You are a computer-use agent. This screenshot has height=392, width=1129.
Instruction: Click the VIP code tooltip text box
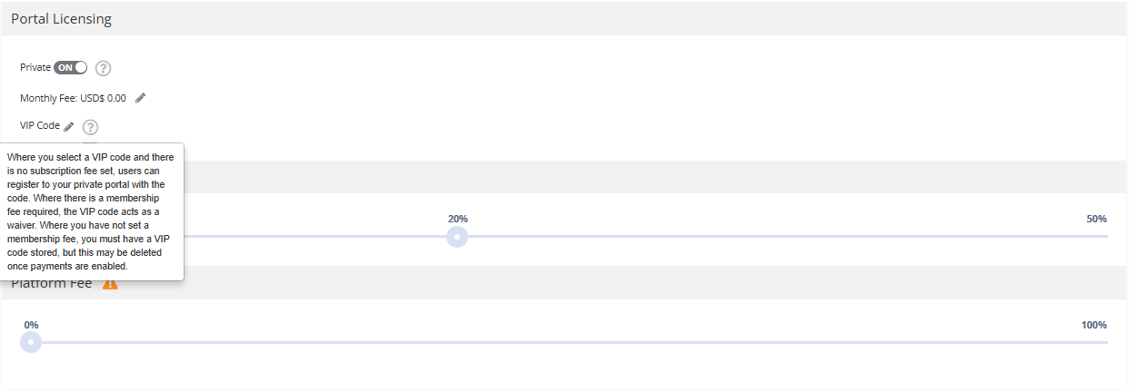(92, 212)
